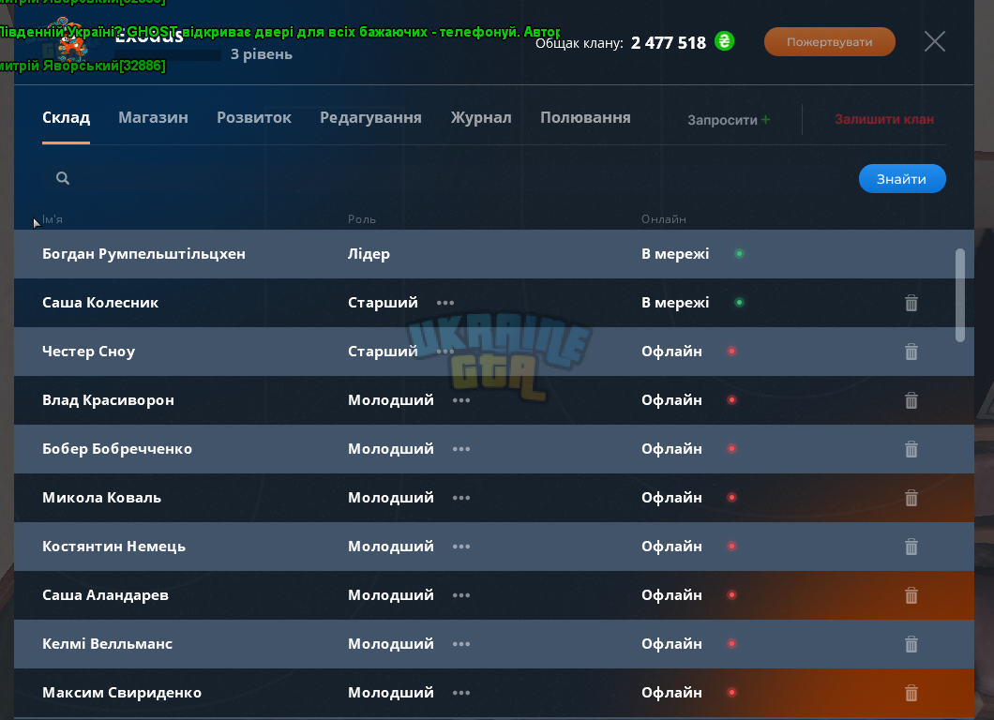Go to the Полювання tab
994x720 pixels.
click(x=585, y=118)
